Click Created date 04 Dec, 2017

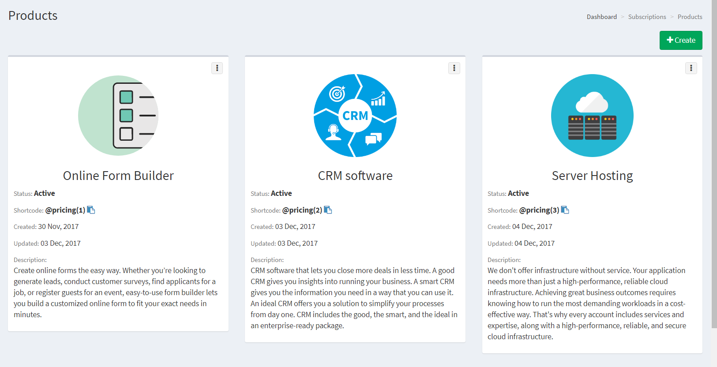pyautogui.click(x=532, y=227)
